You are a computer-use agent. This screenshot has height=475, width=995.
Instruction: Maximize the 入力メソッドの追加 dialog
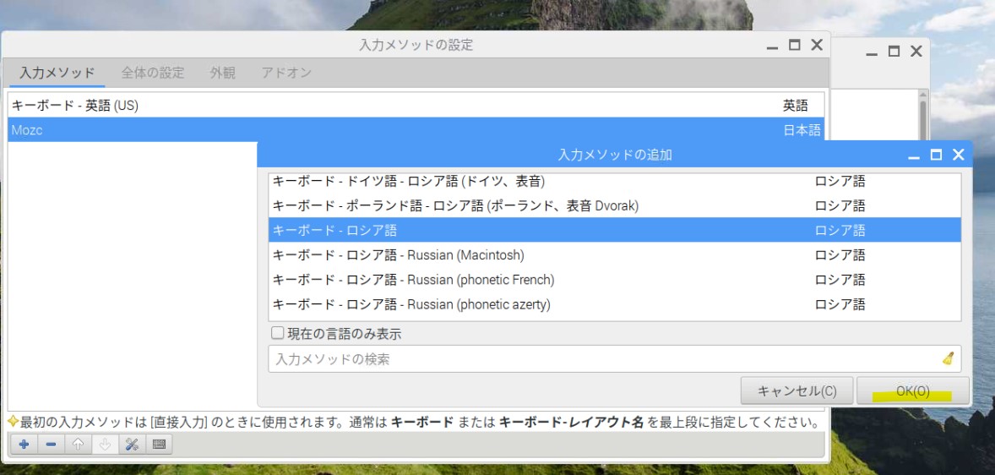point(936,155)
